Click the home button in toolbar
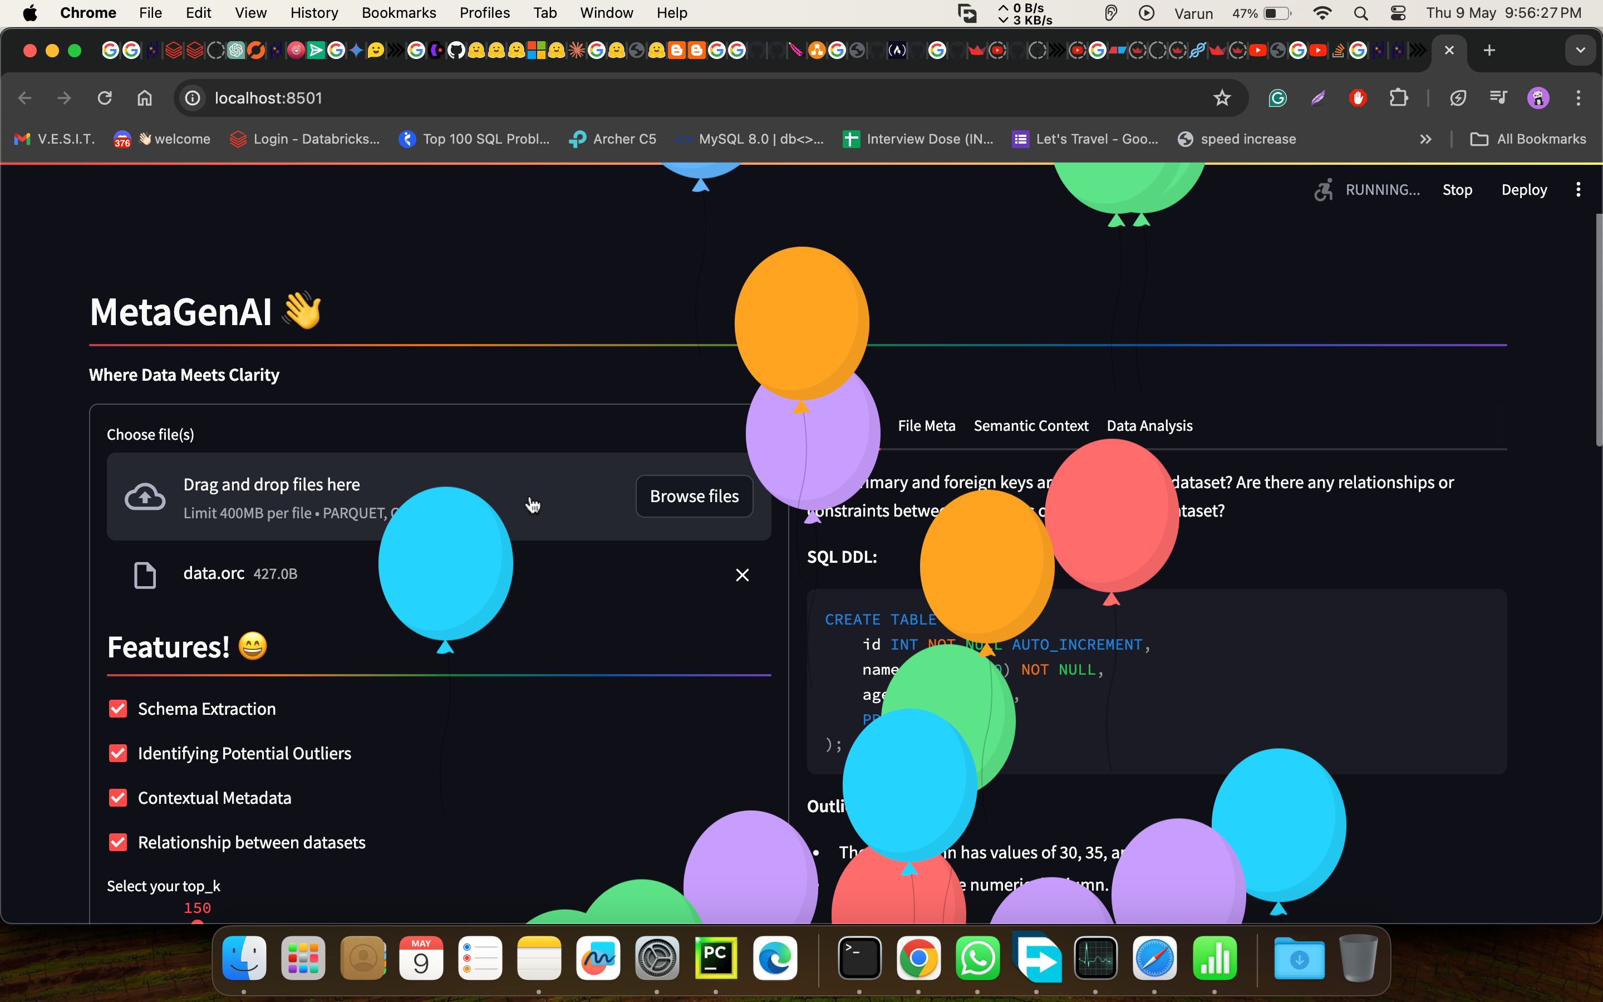The image size is (1603, 1002). (x=144, y=98)
